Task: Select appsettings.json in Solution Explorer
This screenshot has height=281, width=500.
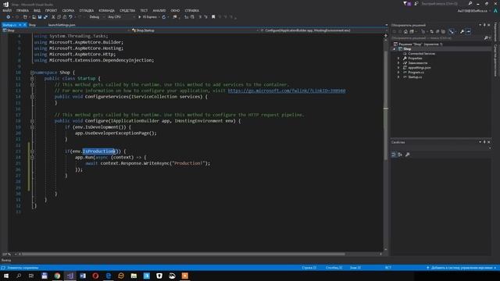Action: pos(420,68)
